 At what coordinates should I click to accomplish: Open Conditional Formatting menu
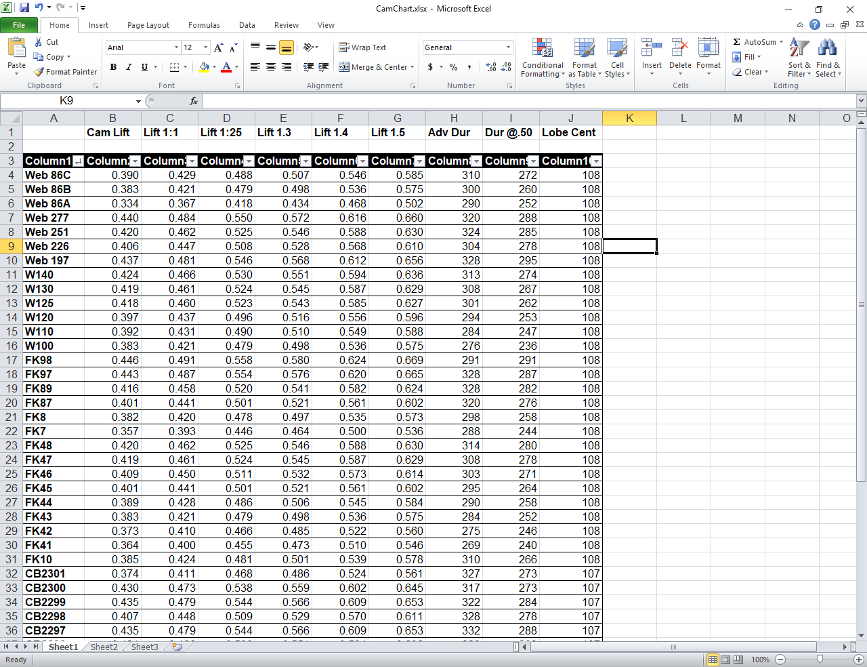coord(542,58)
